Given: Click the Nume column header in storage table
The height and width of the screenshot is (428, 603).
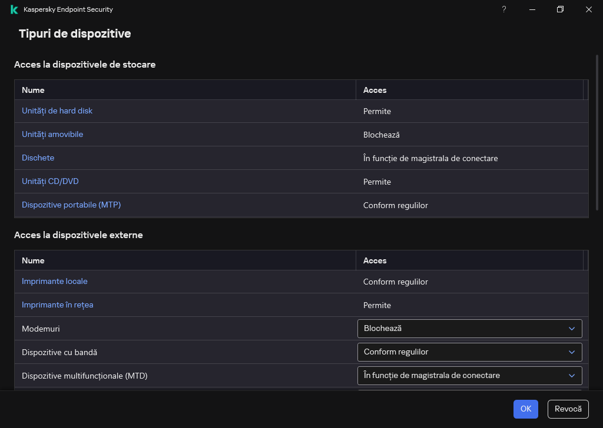Looking at the screenshot, I should tap(33, 89).
